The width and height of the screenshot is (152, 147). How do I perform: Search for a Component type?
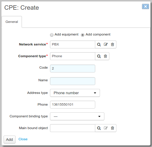[x=99, y=56]
